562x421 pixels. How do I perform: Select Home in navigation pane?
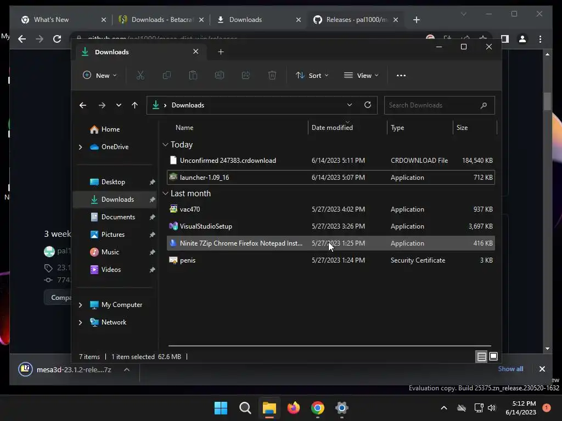110,129
